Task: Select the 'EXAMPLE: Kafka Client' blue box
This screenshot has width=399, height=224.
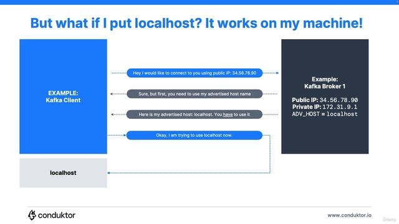Action: [64, 96]
